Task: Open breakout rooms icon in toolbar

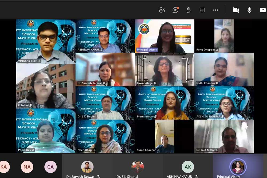Action: coord(202,10)
